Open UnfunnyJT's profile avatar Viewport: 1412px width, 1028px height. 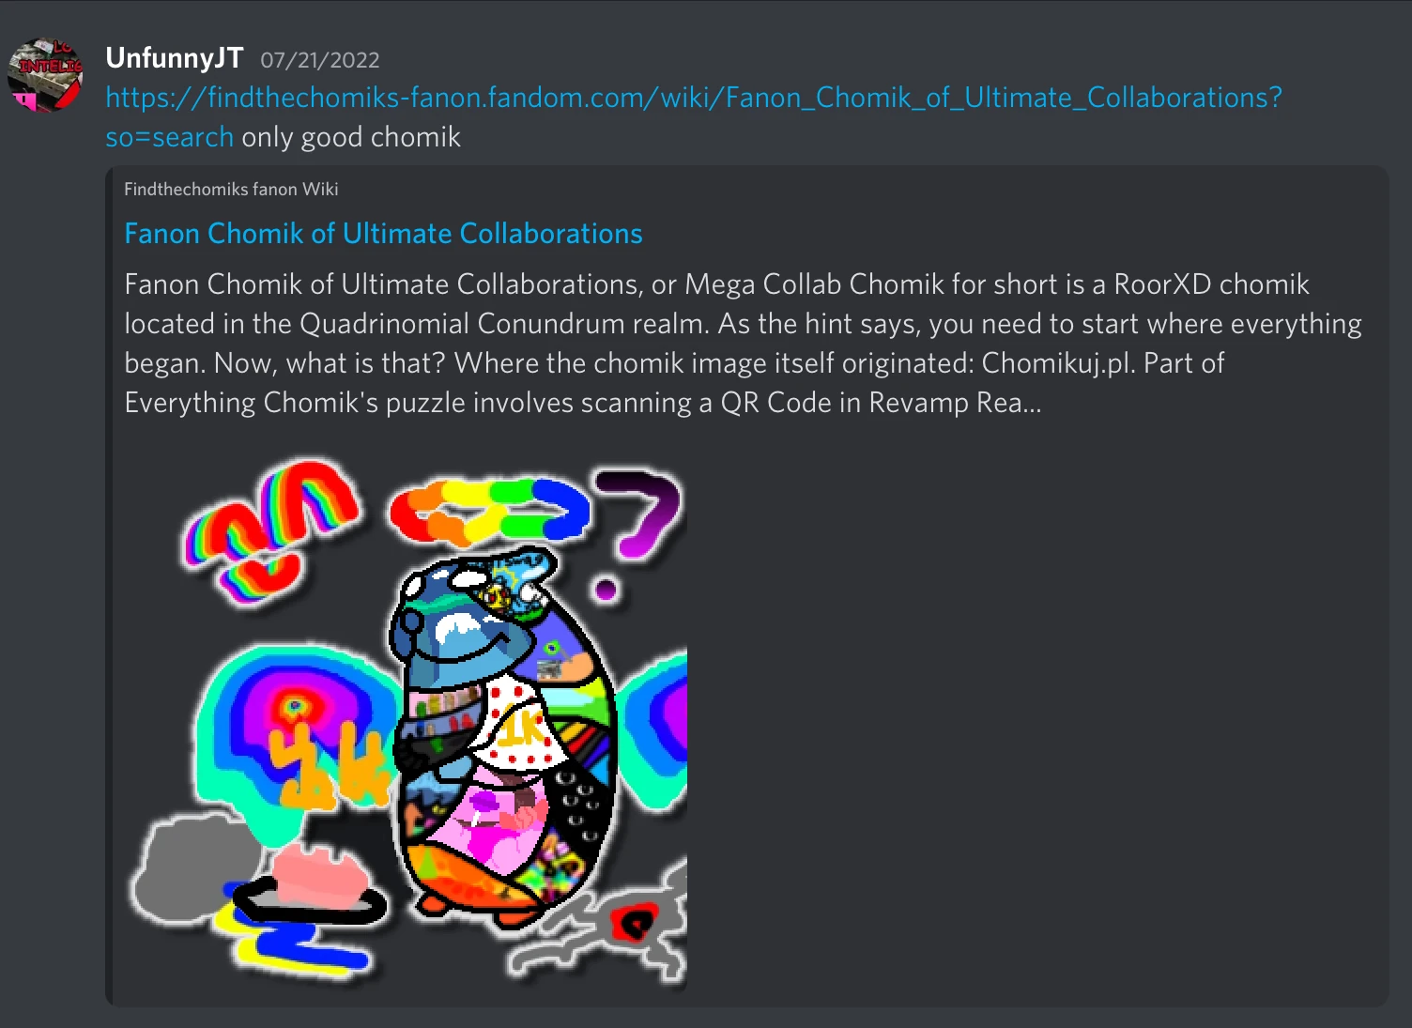(x=45, y=75)
